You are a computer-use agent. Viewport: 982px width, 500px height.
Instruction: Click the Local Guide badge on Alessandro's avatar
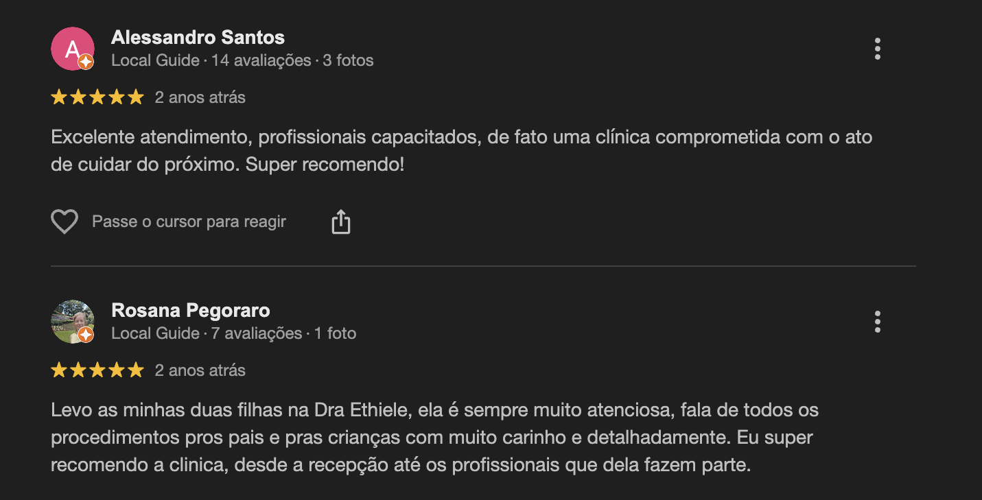click(x=86, y=62)
